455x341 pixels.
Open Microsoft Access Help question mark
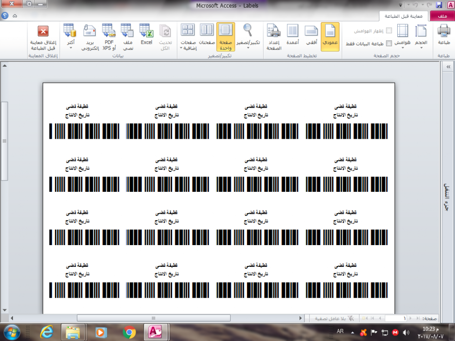(x=5, y=15)
